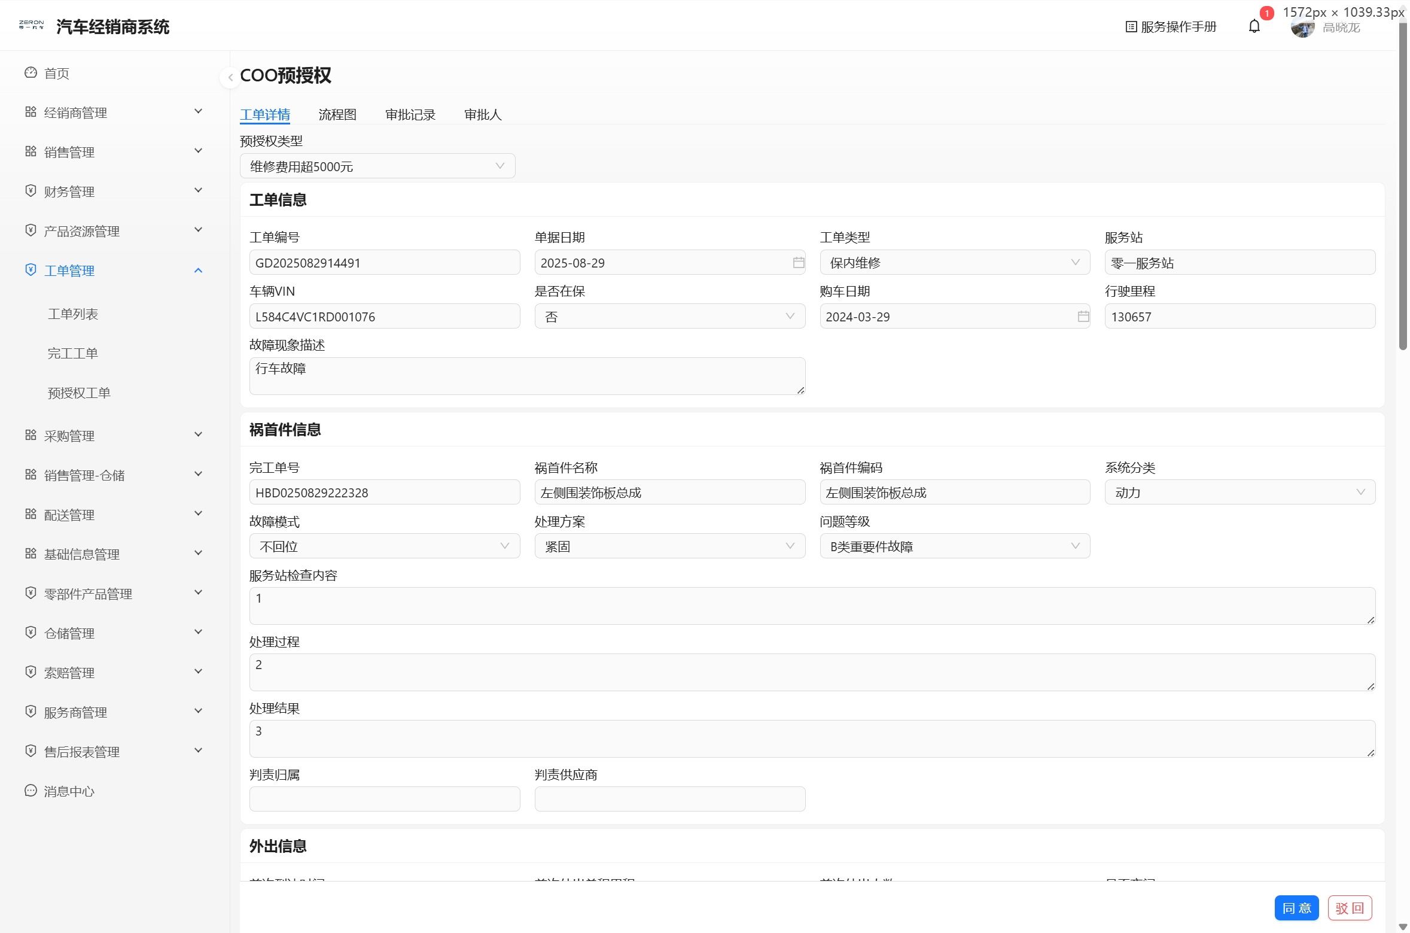Screen dimensions: 1410x933
Task: Click the 同意 approve button
Action: [1296, 908]
